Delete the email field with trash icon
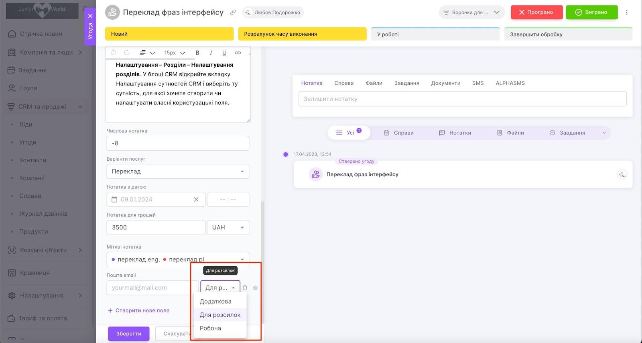The width and height of the screenshot is (642, 343). click(245, 288)
